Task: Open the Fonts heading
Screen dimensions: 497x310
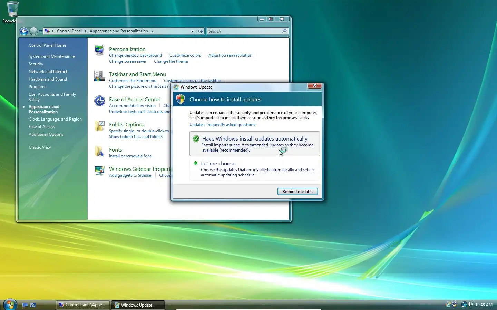Action: 116,149
